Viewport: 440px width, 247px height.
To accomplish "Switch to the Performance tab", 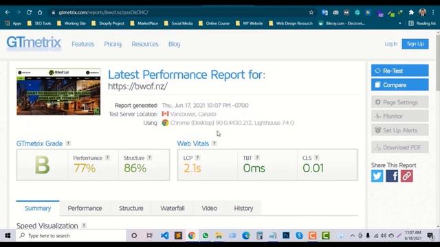I will click(85, 208).
